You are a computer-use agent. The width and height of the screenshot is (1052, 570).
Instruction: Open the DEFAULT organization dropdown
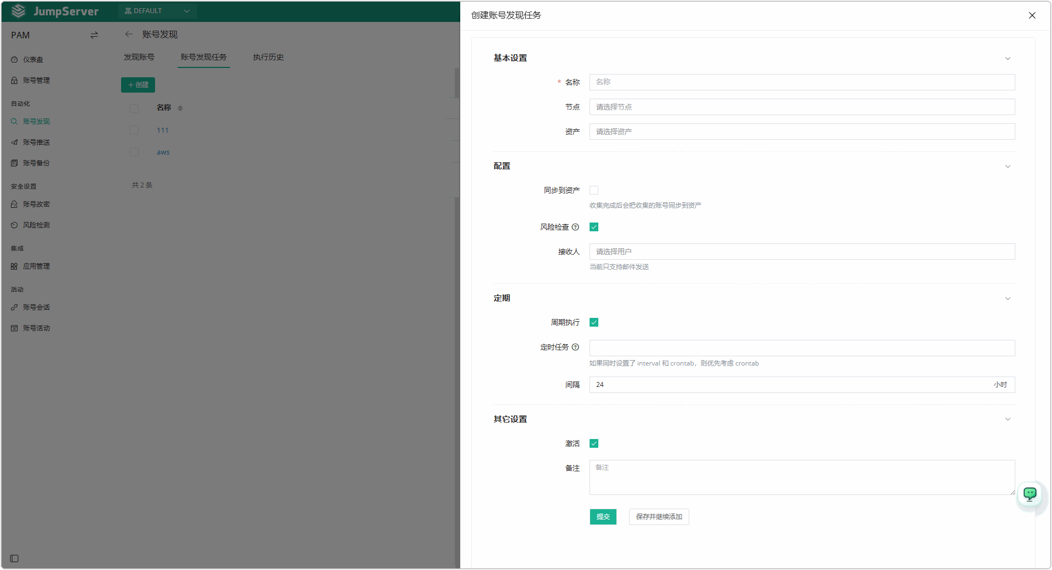[157, 11]
